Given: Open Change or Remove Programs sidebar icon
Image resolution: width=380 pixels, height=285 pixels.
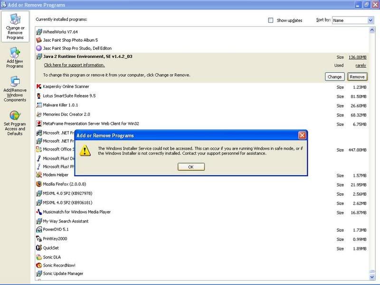Looking at the screenshot, I should pyautogui.click(x=15, y=27).
